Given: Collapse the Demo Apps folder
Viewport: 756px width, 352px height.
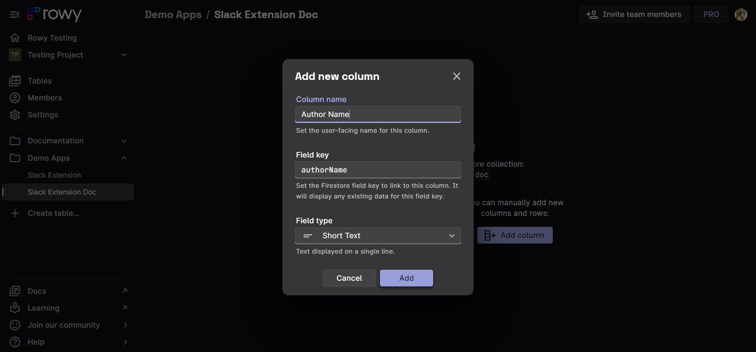Looking at the screenshot, I should click(124, 158).
